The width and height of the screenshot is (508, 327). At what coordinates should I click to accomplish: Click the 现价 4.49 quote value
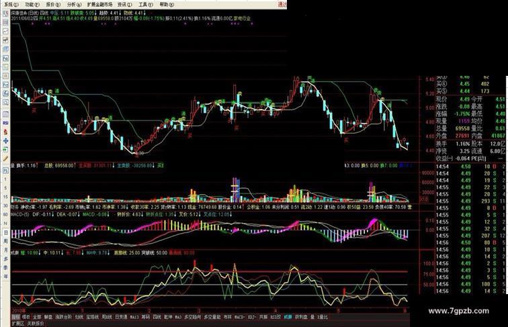[x=464, y=99]
